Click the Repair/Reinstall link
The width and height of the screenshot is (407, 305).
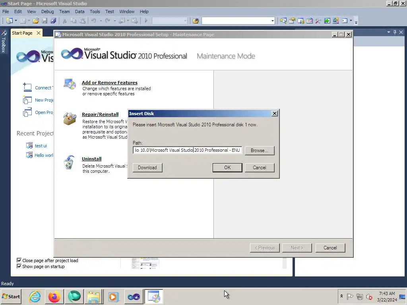(x=100, y=114)
